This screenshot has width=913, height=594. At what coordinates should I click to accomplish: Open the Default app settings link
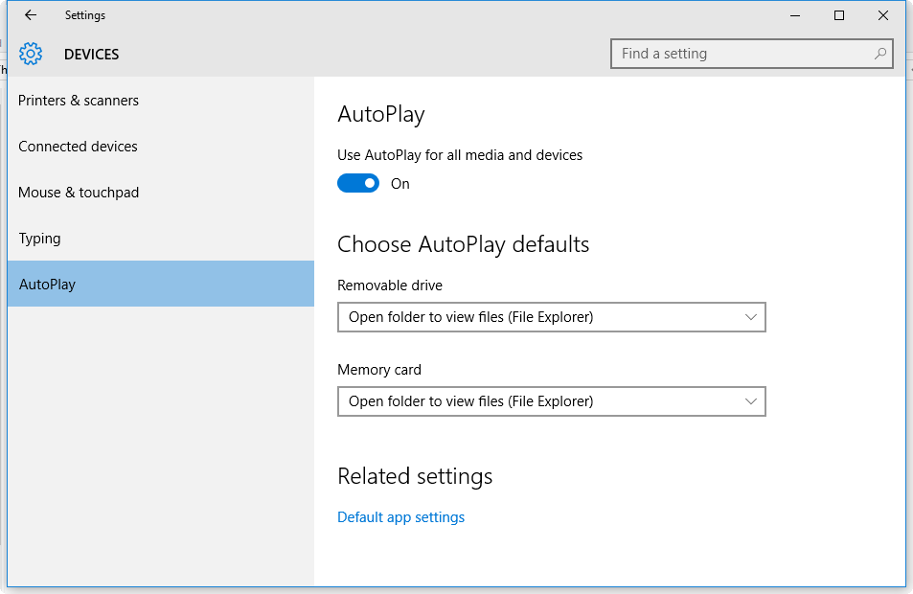[x=400, y=517]
